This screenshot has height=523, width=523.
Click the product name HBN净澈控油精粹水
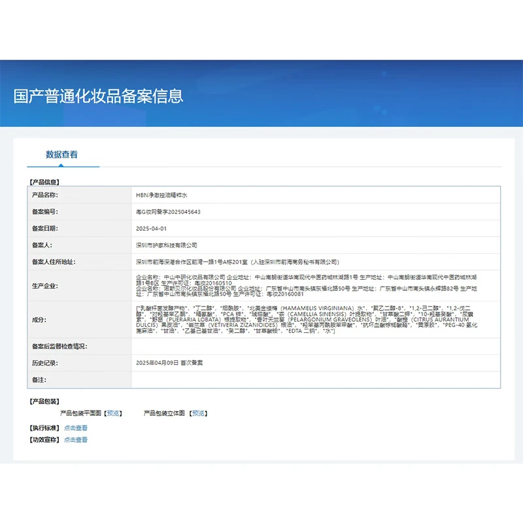point(161,195)
